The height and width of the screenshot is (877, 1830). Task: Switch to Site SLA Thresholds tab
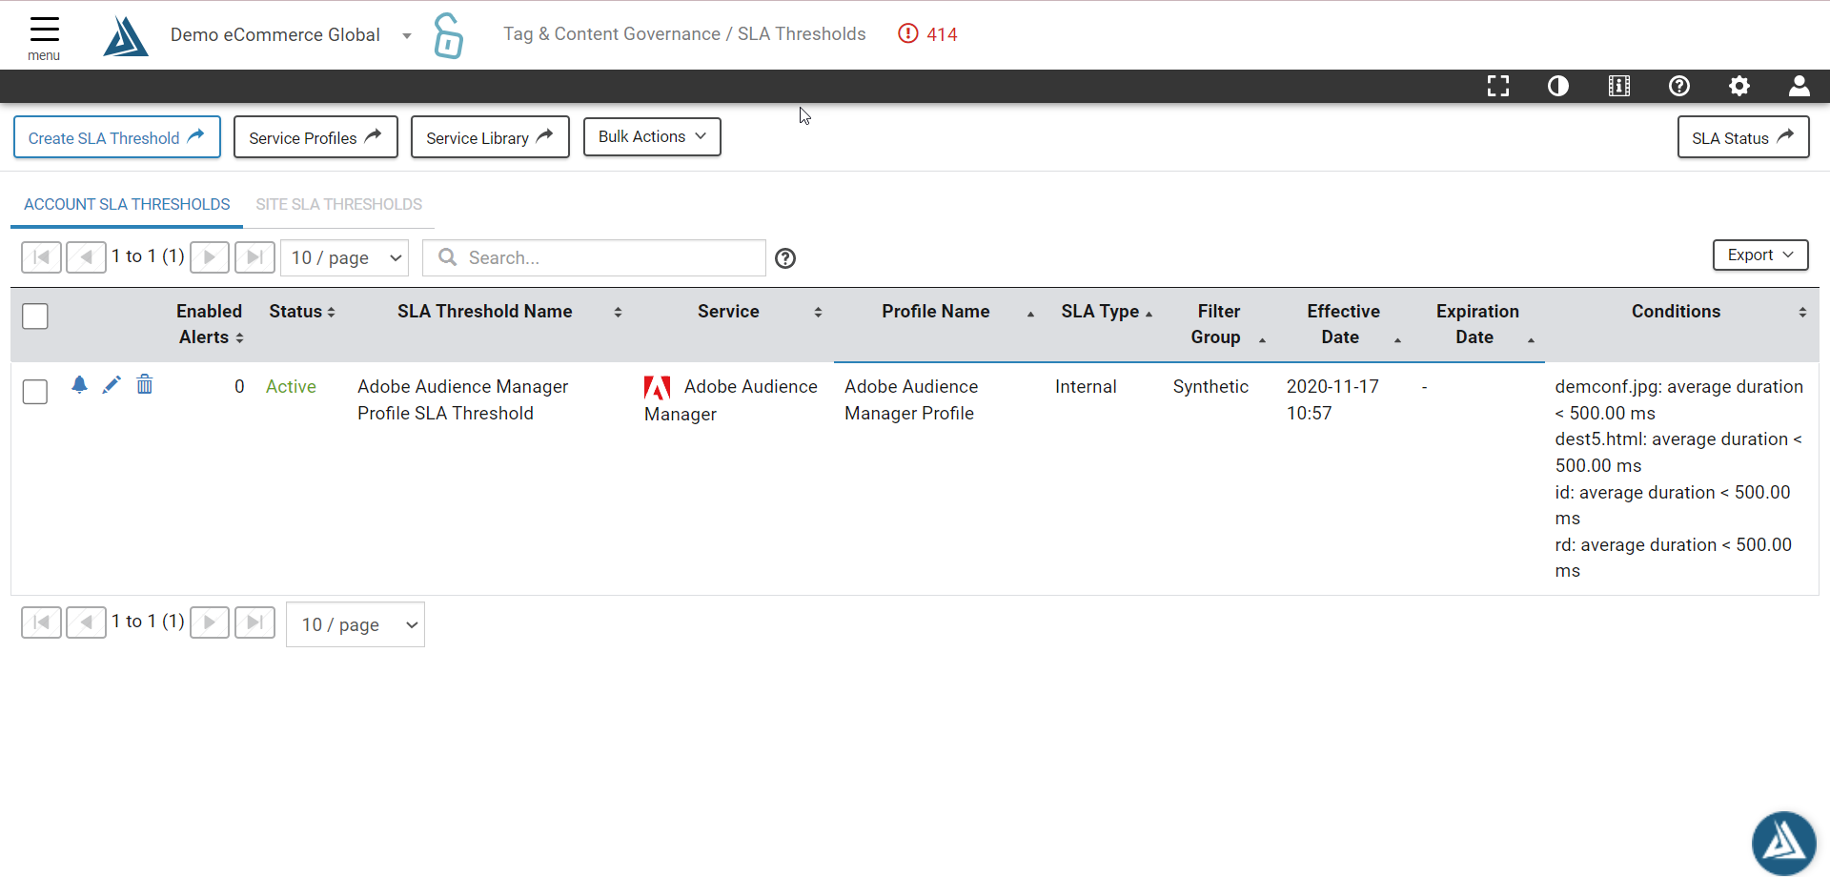point(338,204)
